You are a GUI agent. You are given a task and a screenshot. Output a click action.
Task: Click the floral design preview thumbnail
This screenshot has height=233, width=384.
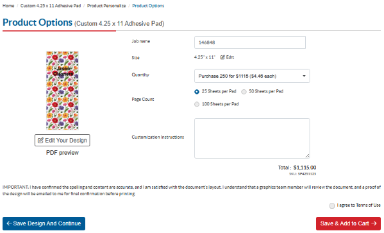(x=62, y=91)
